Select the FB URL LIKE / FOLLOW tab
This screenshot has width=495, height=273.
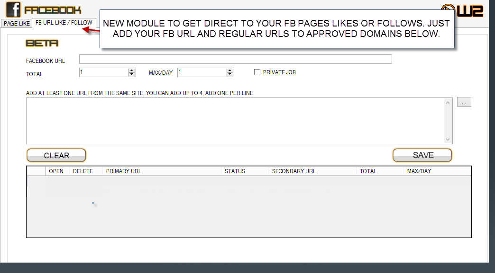tap(64, 23)
